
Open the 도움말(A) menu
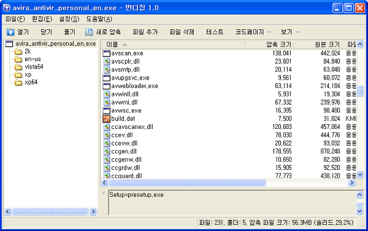[99, 19]
